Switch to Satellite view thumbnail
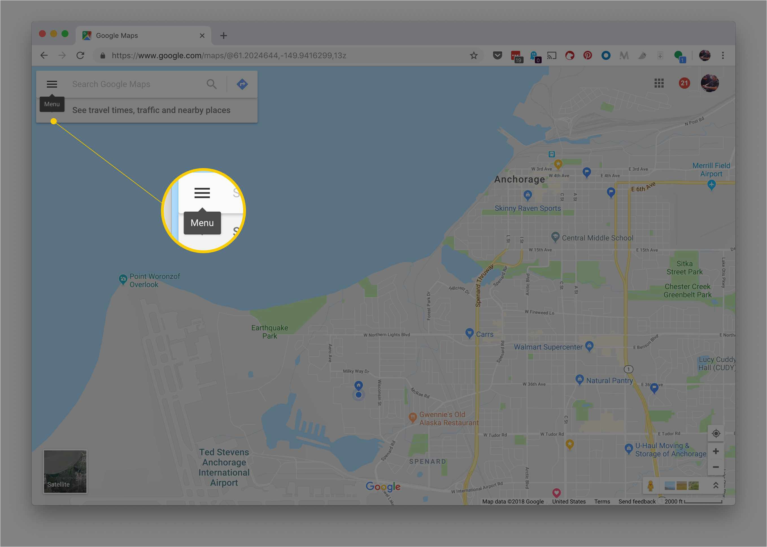Screen dimensions: 767x547 pos(65,472)
